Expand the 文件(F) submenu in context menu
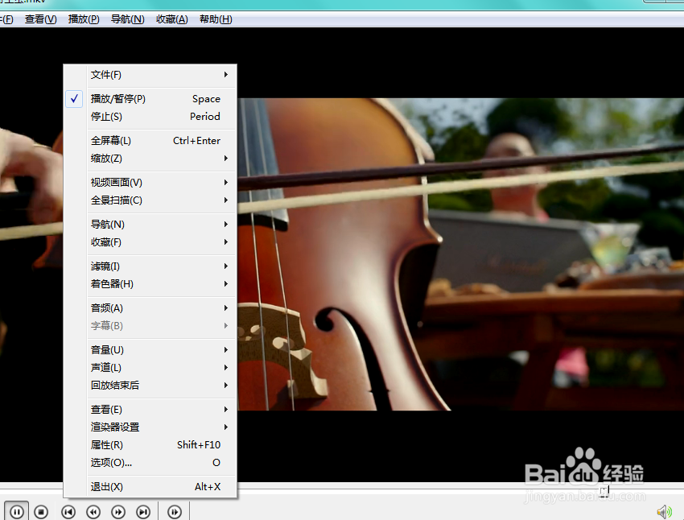 150,75
